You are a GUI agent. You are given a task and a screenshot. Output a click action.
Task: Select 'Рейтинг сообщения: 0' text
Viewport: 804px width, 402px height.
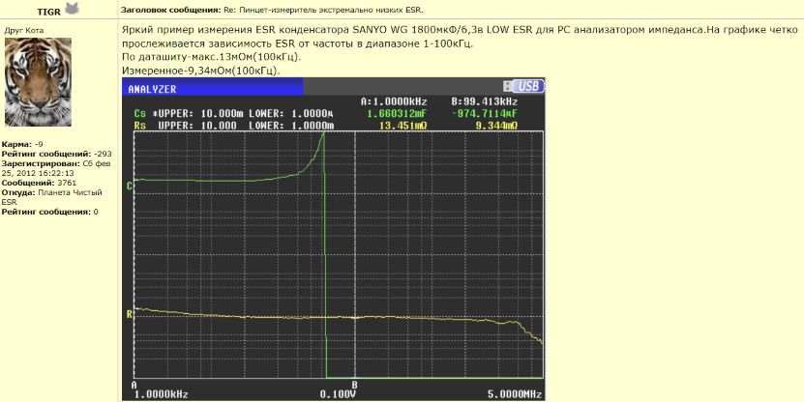[50, 212]
